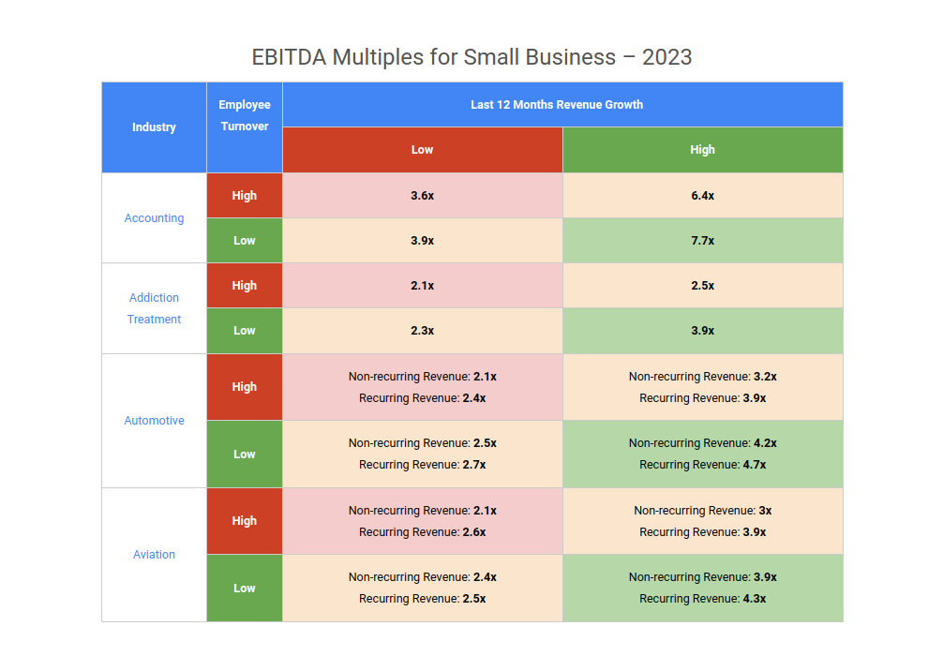Click the EBITDA Multiples page title
The width and height of the screenshot is (928, 656).
pos(471,57)
